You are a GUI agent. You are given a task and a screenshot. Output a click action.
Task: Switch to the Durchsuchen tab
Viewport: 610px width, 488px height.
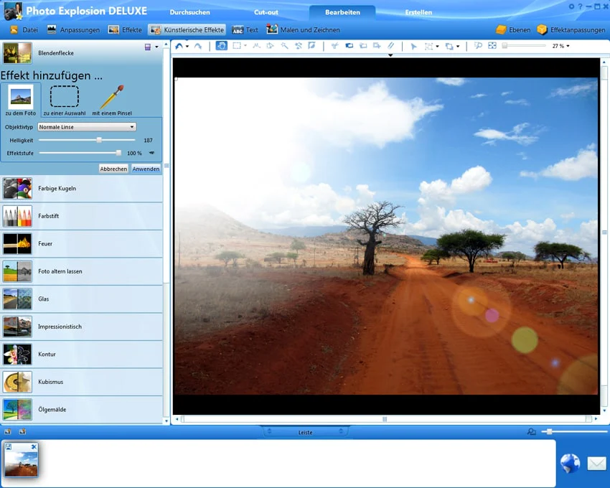190,12
